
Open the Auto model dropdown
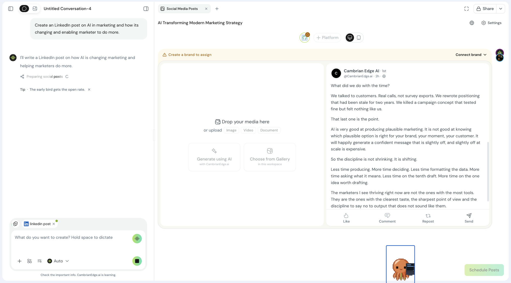pos(58,261)
